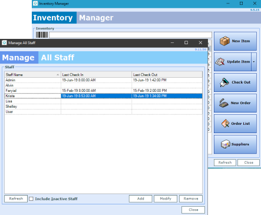
Task: Open Suppliers via its icon
Action: (x=225, y=144)
